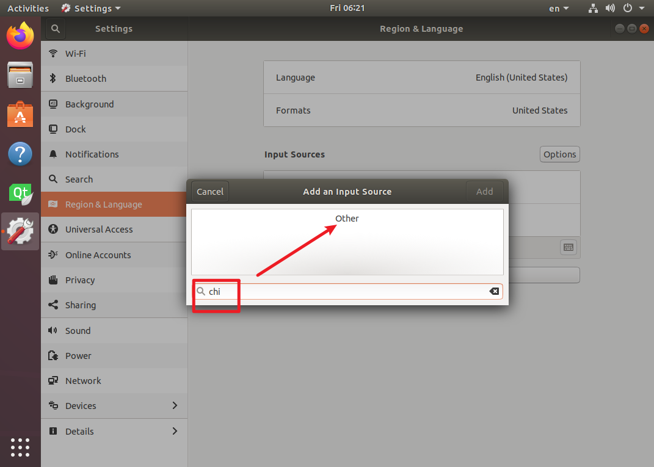Open Network settings panel
Image resolution: width=654 pixels, height=467 pixels.
(x=114, y=381)
